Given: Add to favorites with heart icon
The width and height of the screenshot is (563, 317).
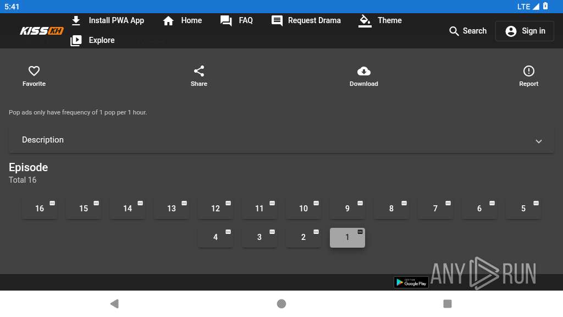Looking at the screenshot, I should (x=34, y=71).
